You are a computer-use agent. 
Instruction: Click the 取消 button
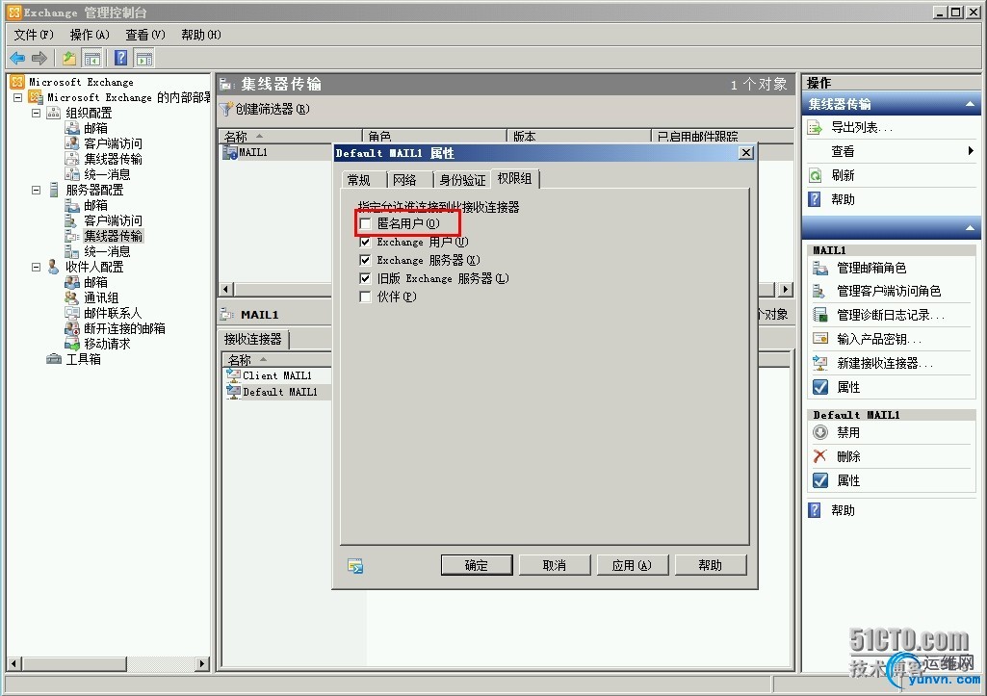555,565
